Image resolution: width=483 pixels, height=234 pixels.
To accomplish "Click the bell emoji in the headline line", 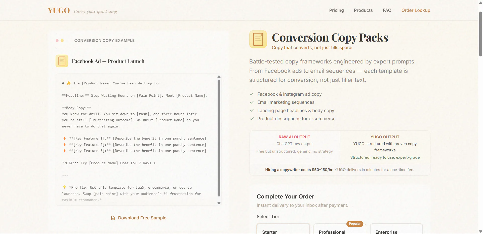I will [69, 83].
